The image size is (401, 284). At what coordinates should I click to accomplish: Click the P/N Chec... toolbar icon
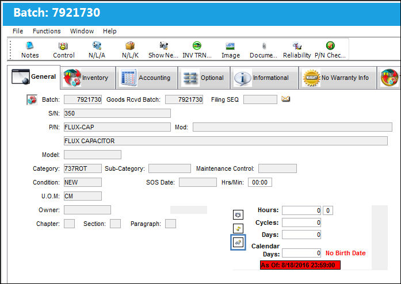[330, 50]
